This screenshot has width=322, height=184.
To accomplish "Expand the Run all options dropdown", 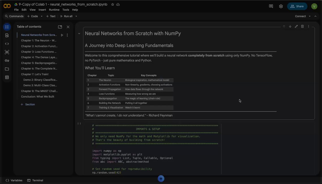I will pos(76,16).
